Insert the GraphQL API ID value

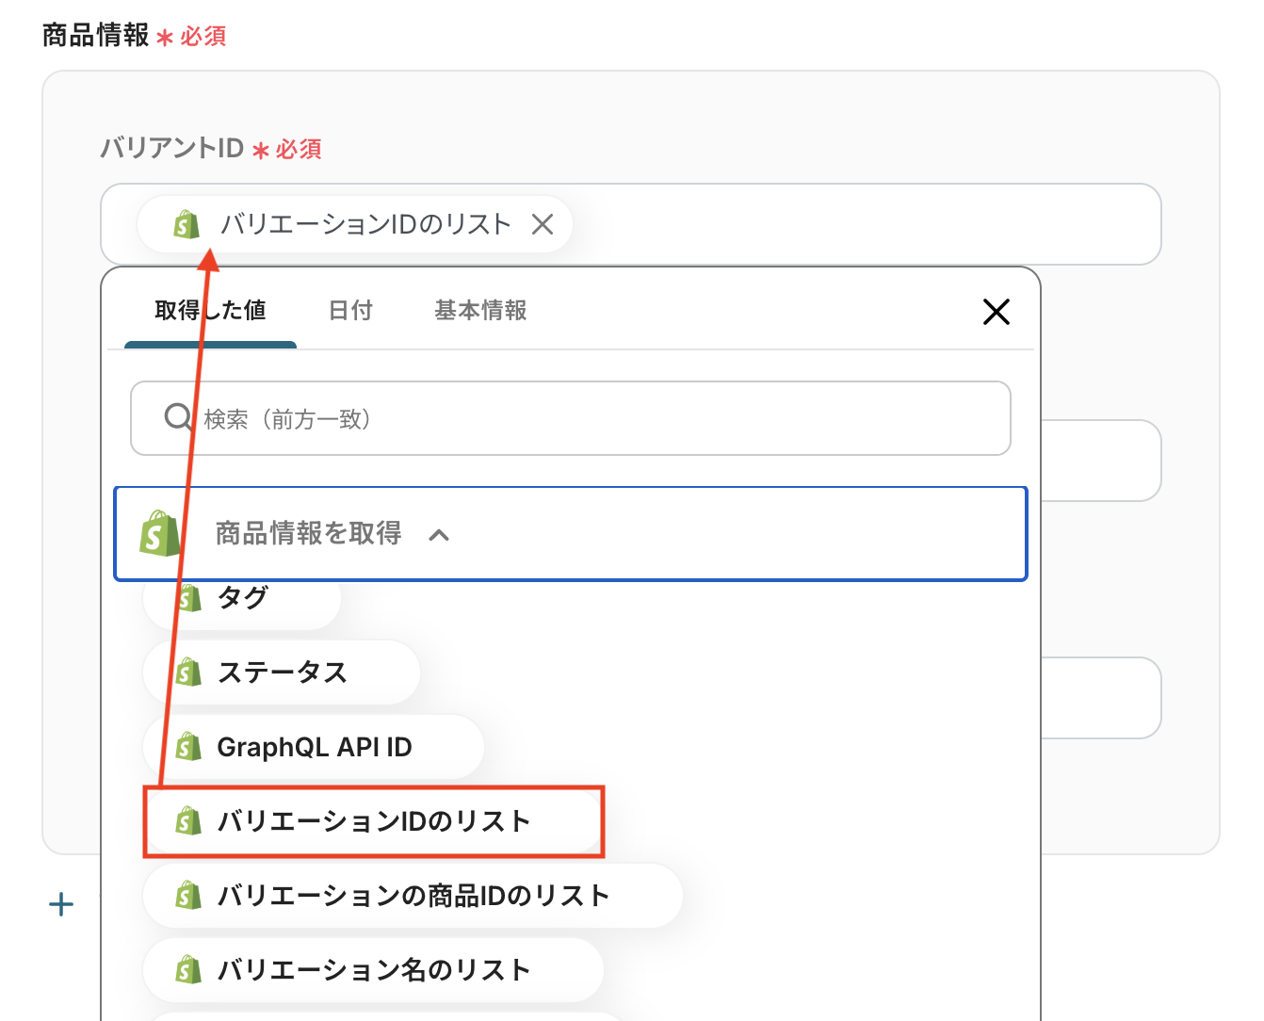point(315,747)
